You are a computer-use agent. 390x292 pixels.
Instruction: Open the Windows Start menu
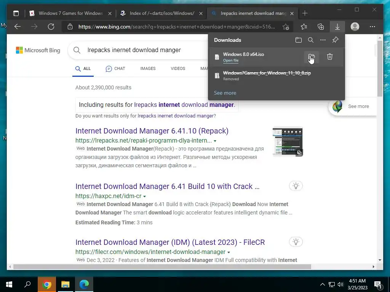[x=9, y=284]
